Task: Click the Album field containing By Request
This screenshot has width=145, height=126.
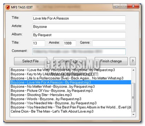Action: (79, 35)
